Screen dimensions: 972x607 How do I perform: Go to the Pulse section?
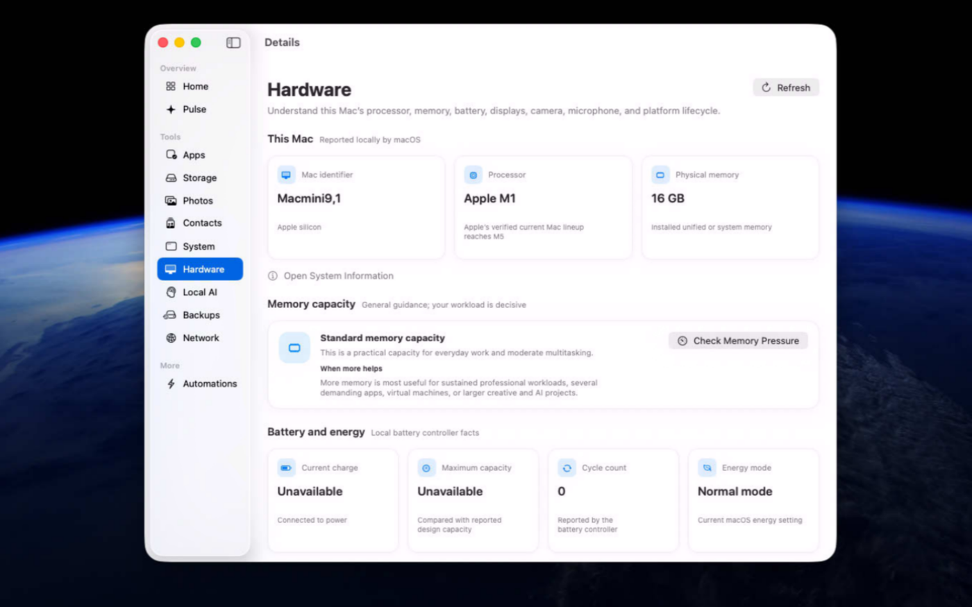200,110
